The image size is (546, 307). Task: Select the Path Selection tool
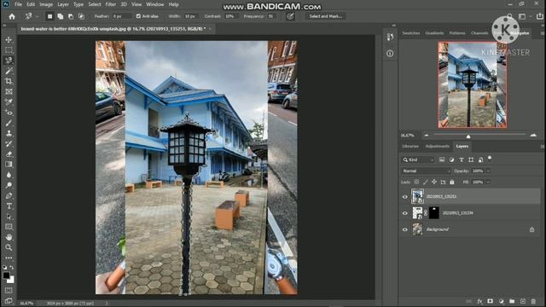click(9, 217)
